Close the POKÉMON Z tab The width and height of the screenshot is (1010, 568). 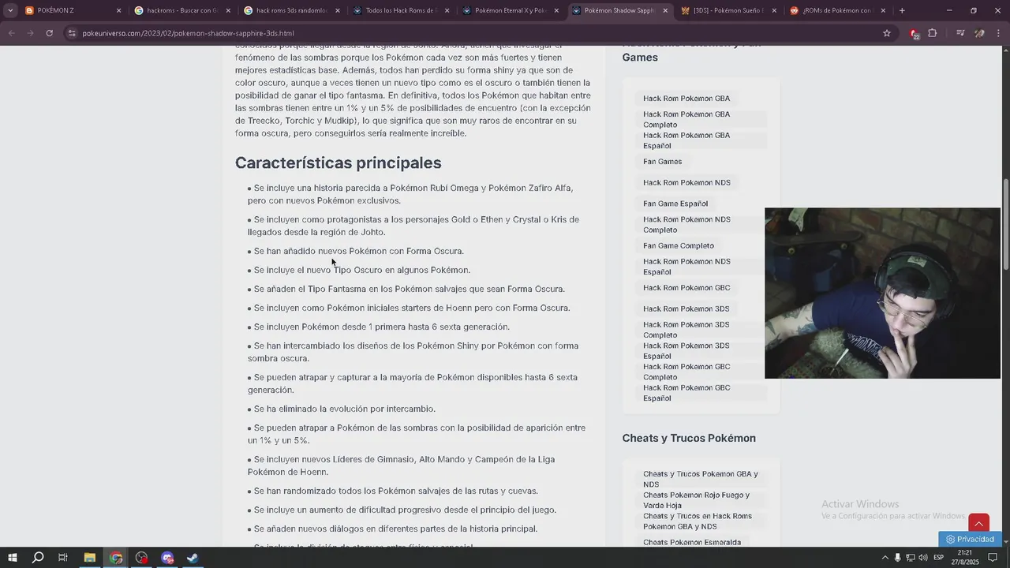[x=119, y=10]
